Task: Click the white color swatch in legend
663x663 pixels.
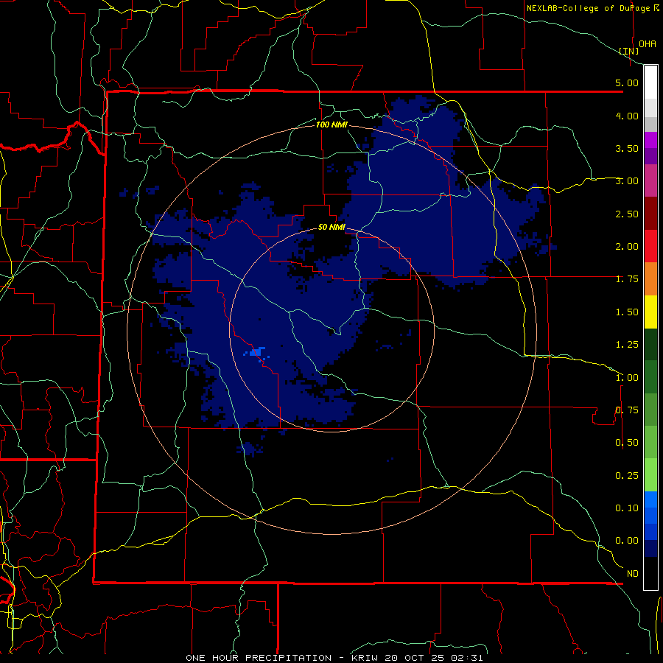Action: tap(650, 83)
